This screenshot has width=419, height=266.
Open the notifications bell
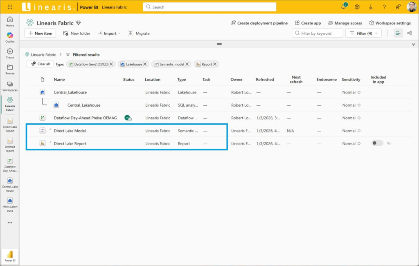(x=344, y=7)
